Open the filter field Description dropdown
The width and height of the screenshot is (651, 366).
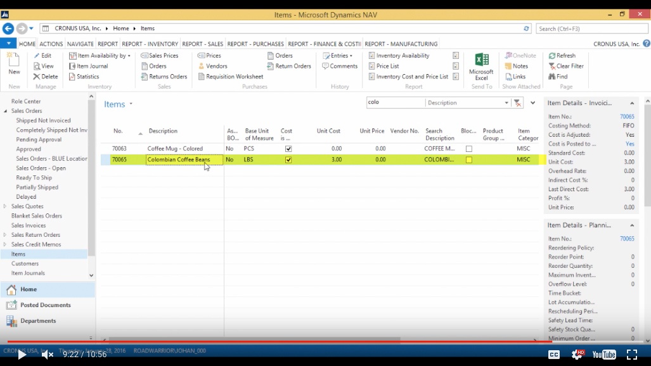pos(506,103)
